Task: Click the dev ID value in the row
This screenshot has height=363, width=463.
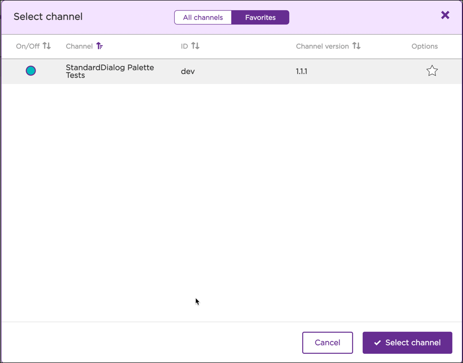Action: click(188, 71)
